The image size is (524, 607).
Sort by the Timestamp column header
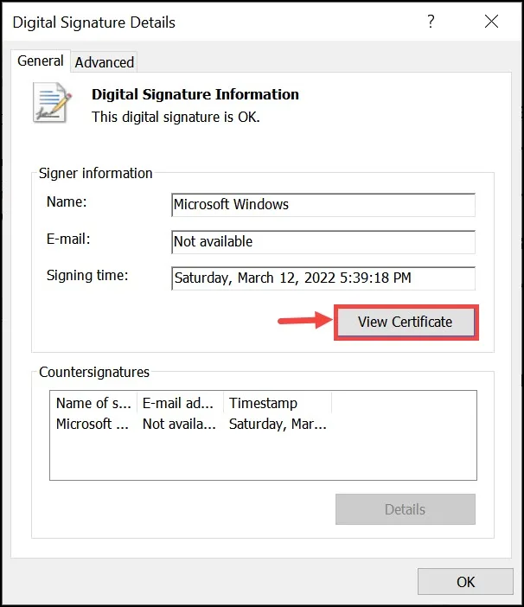[x=277, y=403]
